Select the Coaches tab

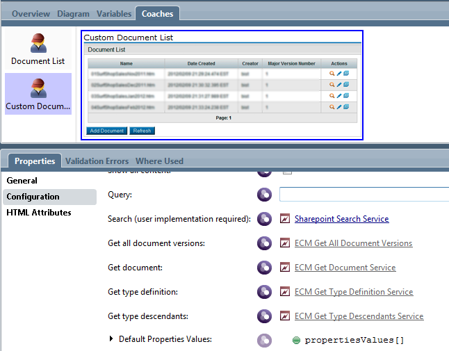pyautogui.click(x=157, y=14)
